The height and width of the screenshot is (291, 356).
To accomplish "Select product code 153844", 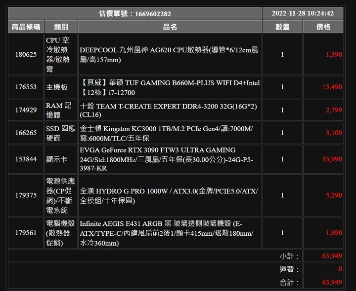I will [x=26, y=159].
